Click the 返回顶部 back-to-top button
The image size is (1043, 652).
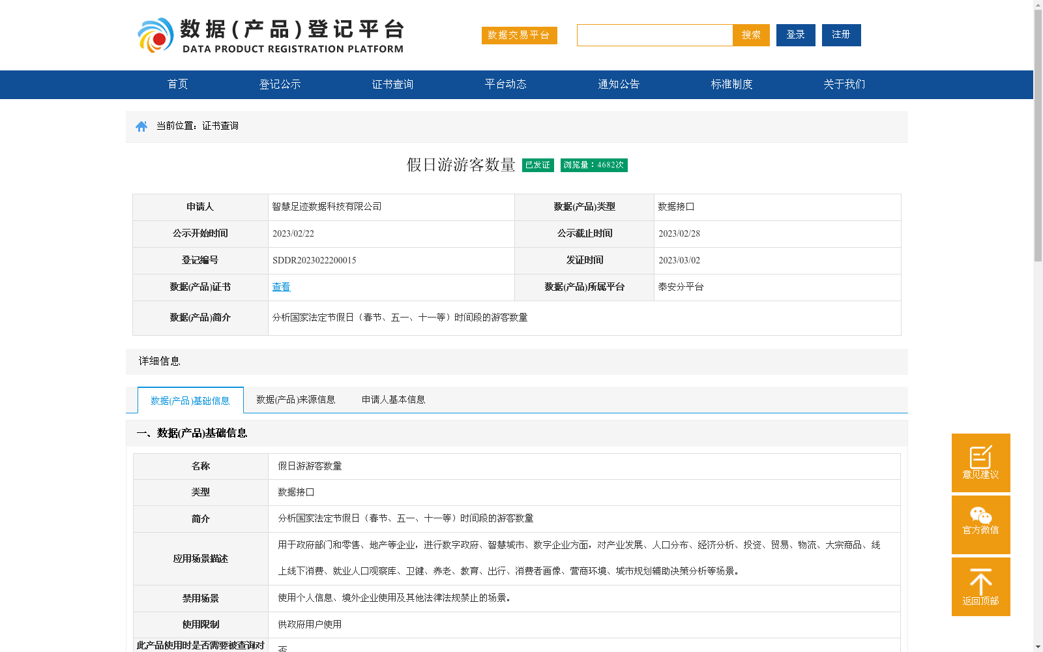click(x=980, y=587)
